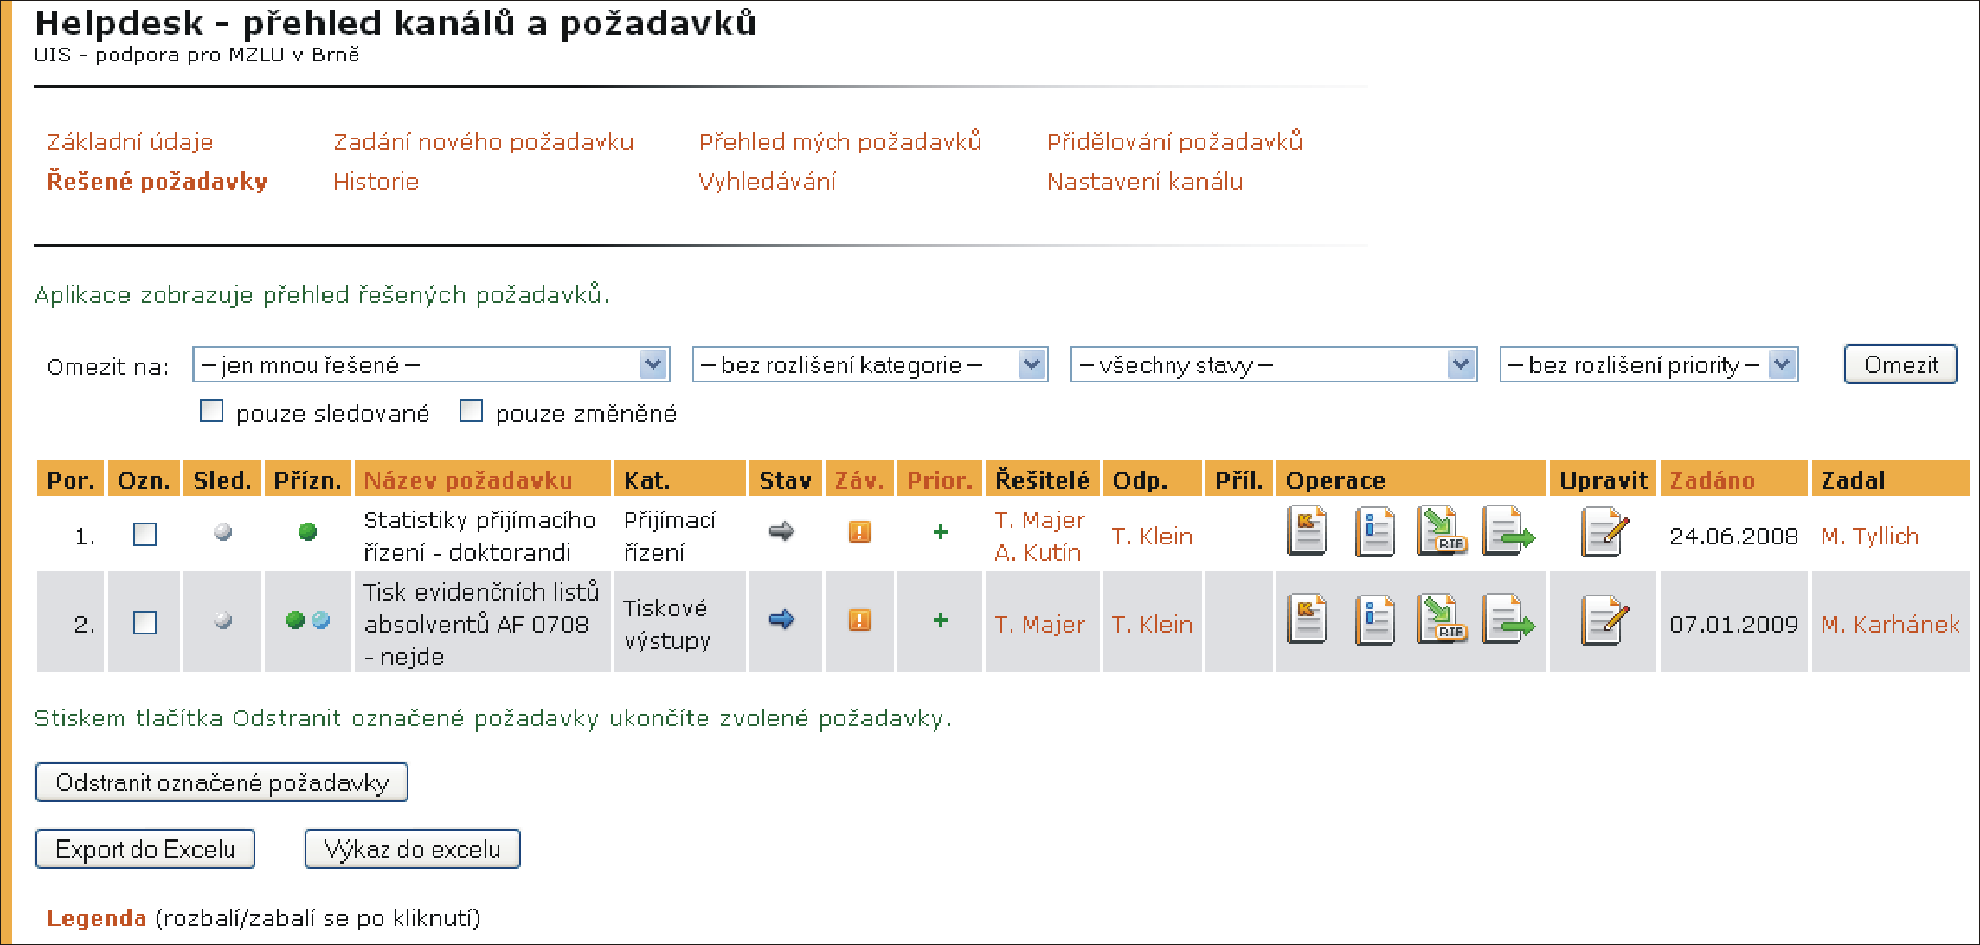This screenshot has width=1980, height=945.
Task: Open T. Majer link in row 1
Action: point(1039,520)
